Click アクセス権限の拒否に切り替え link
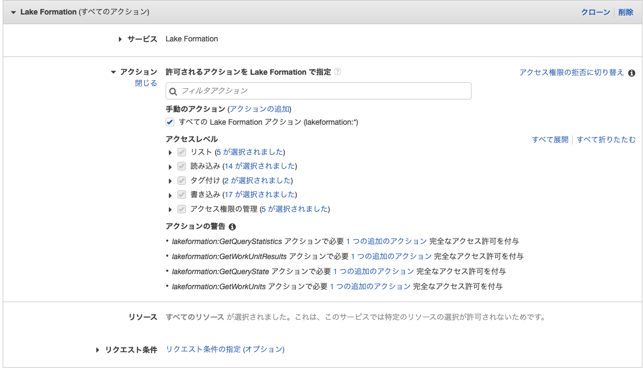Screen dimensions: 643x372 [x=571, y=73]
